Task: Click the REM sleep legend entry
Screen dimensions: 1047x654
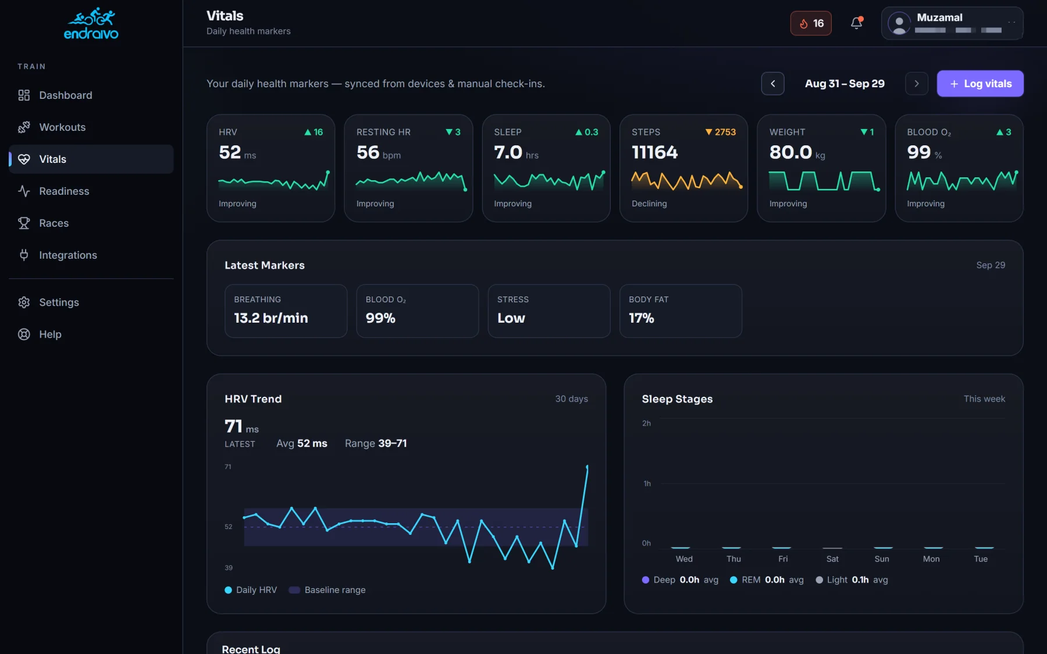Action: coord(767,580)
